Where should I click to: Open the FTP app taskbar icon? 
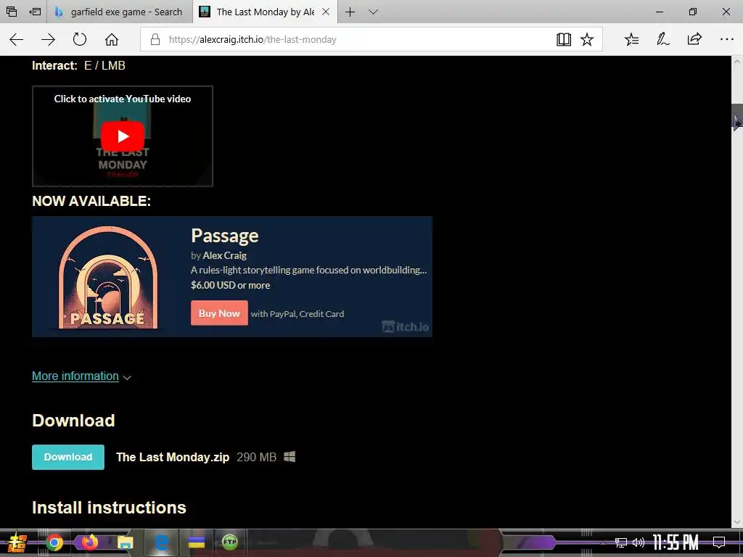(x=230, y=542)
